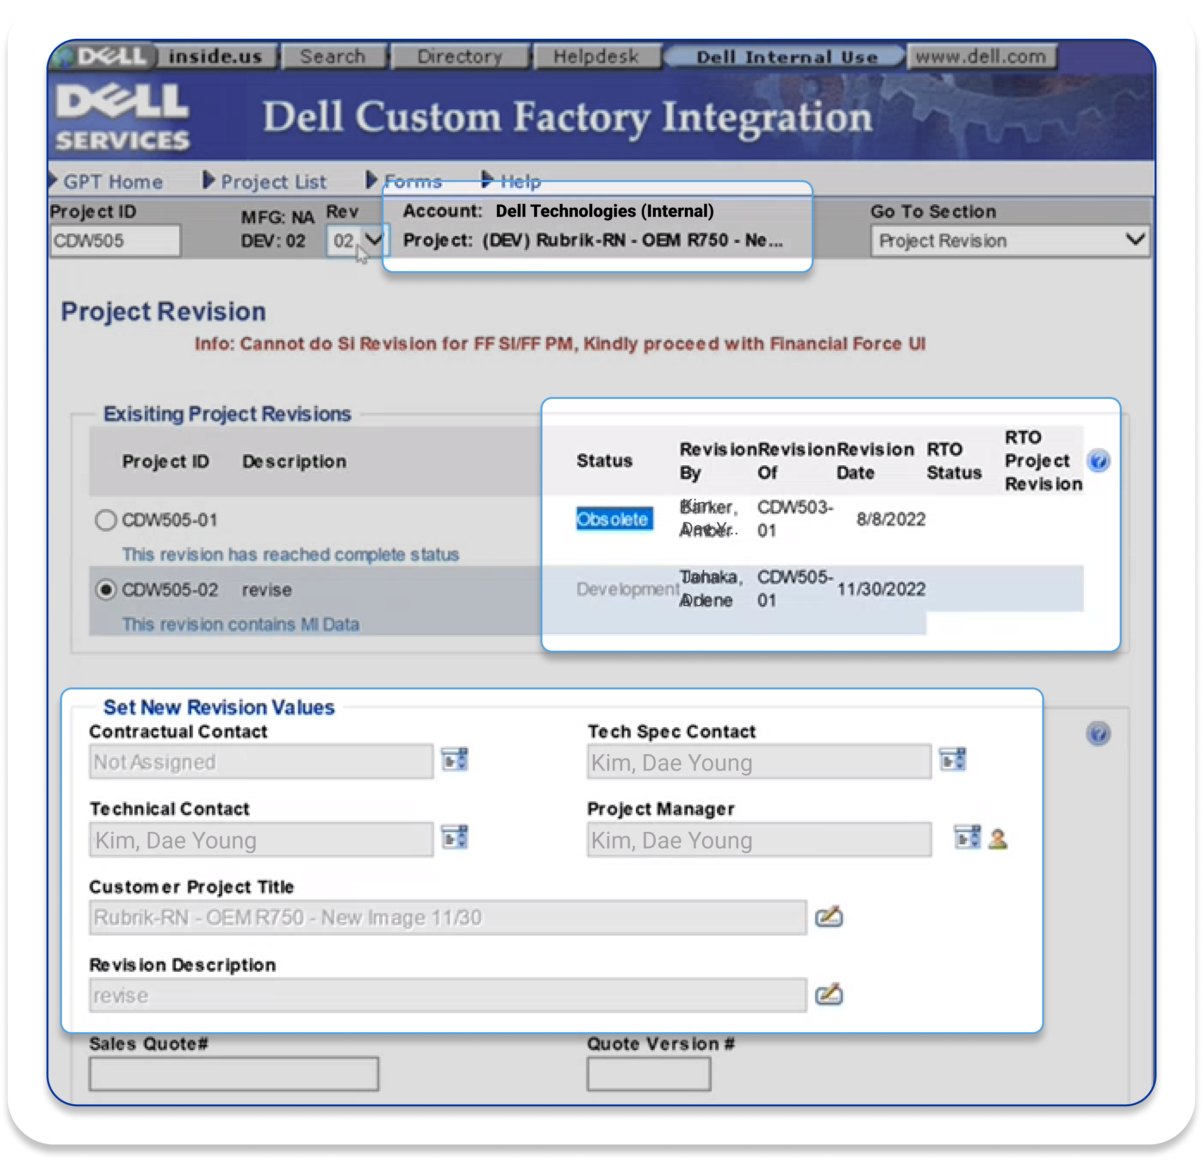
Task: Click the CDW503-01 Revision Of cell
Action: (x=795, y=519)
